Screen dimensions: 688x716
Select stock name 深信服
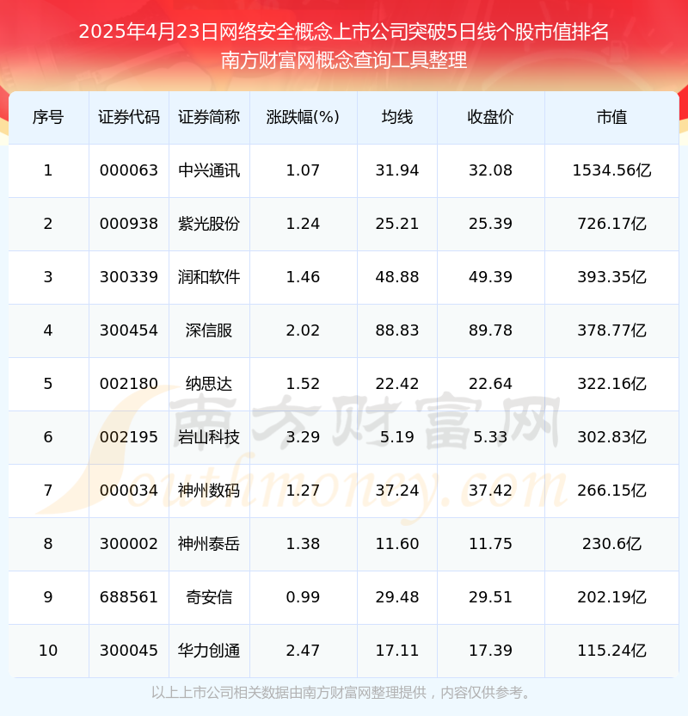pos(209,330)
